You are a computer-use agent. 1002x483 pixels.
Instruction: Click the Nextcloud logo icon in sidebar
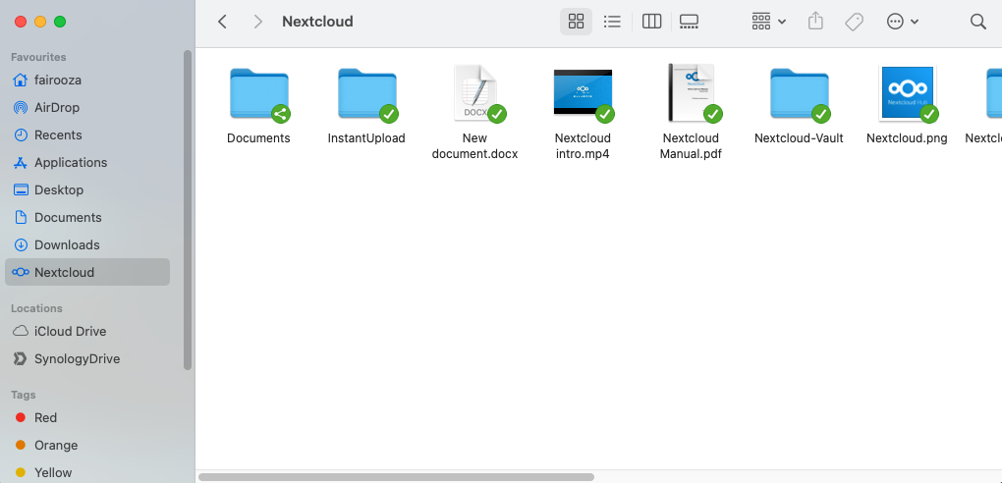click(21, 272)
